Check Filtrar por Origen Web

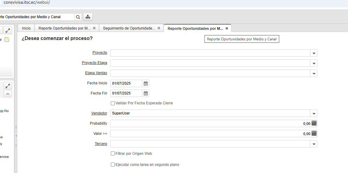pyautogui.click(x=113, y=154)
